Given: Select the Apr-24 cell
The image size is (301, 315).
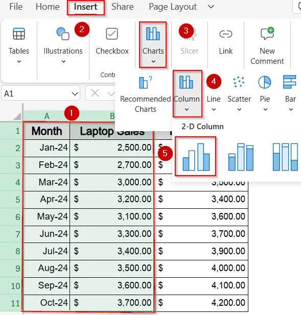Looking at the screenshot, I should [47, 200].
